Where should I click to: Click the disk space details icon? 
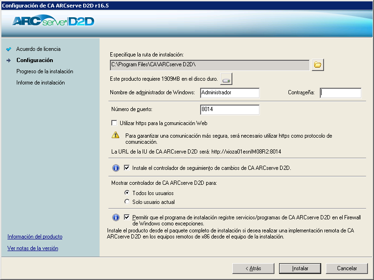point(226,78)
